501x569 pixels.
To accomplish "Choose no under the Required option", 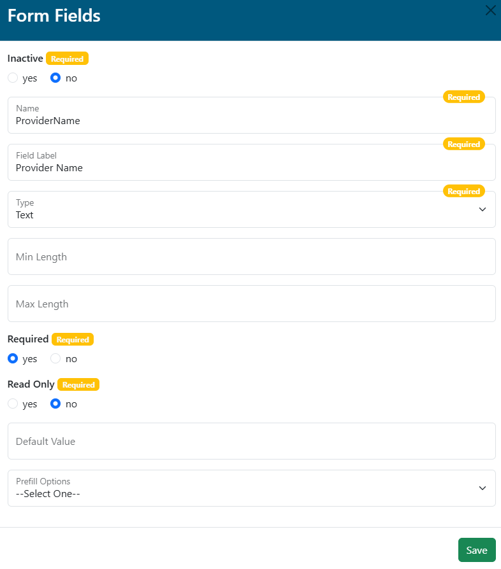I will (55, 359).
